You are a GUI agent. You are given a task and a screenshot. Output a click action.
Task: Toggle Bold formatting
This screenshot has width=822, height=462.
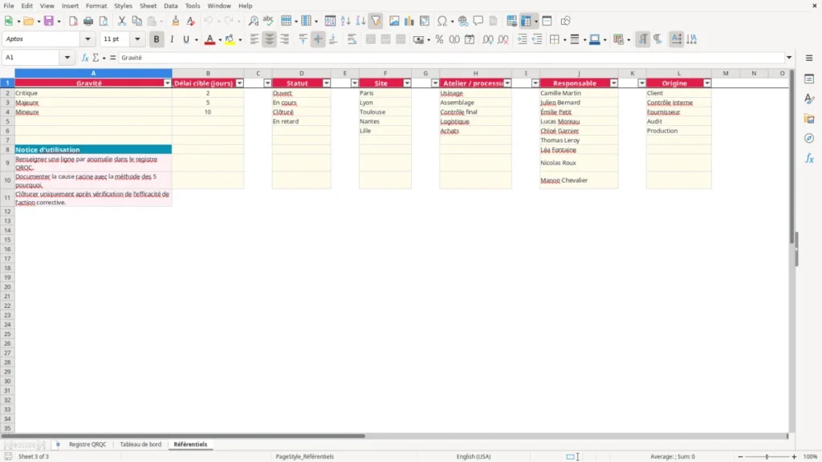point(157,39)
